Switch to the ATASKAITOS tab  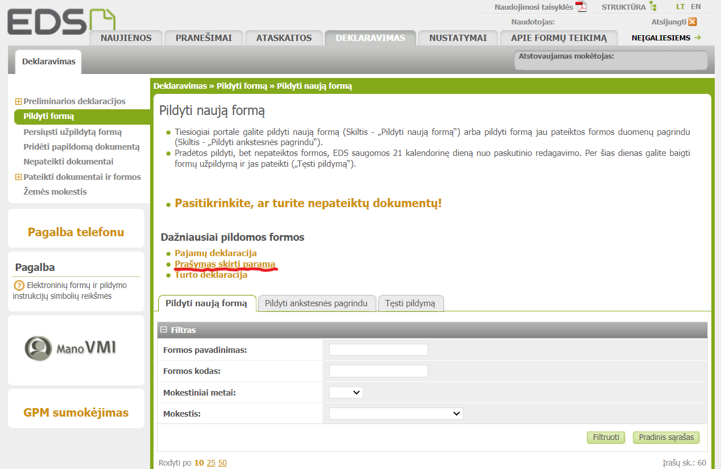click(x=284, y=38)
